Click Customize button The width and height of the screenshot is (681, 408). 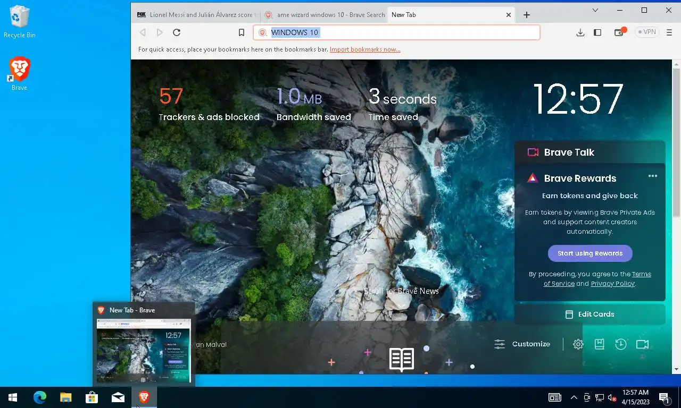(x=522, y=344)
